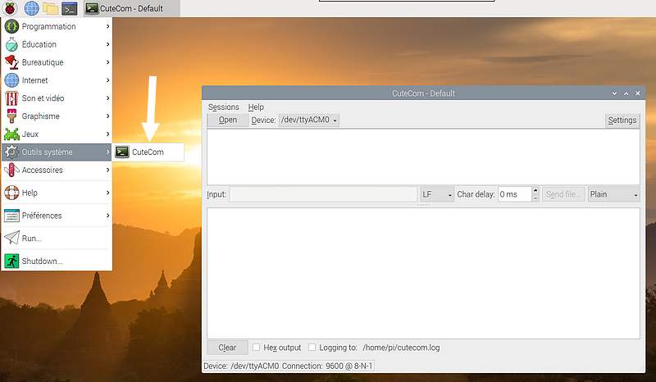Focus the Input text field
Screen dimensions: 656x382
323,194
